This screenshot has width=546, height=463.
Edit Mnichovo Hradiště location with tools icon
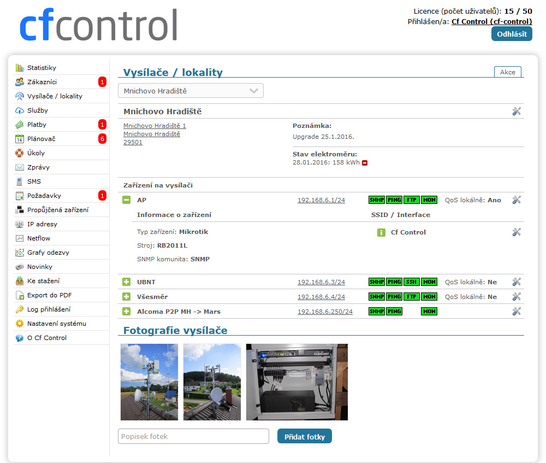point(517,111)
